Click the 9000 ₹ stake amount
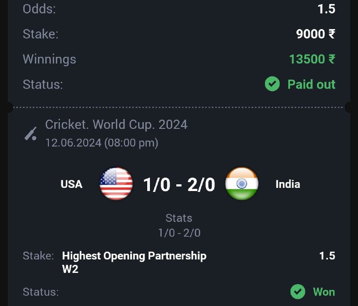358x306 pixels. tap(315, 34)
